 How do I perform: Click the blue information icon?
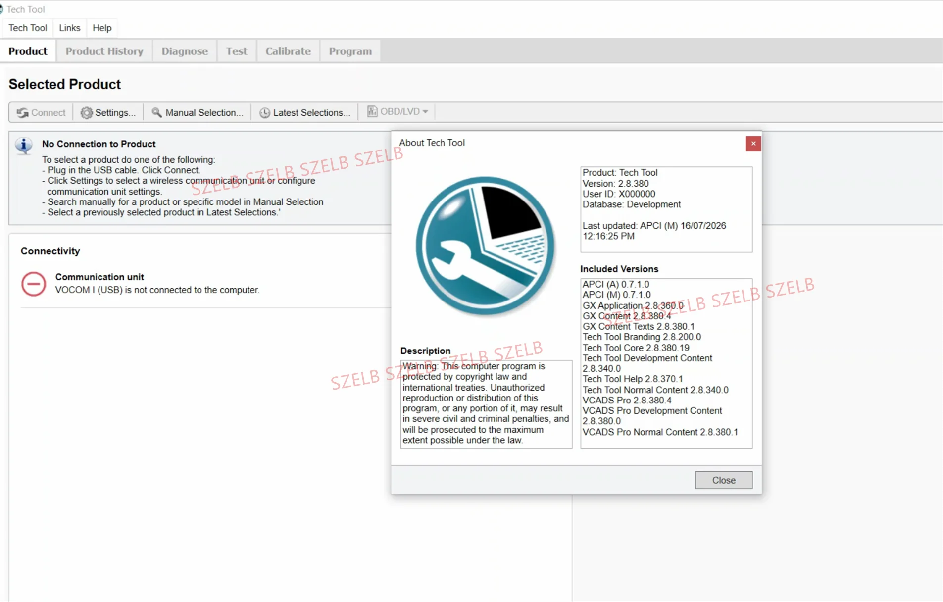point(24,146)
